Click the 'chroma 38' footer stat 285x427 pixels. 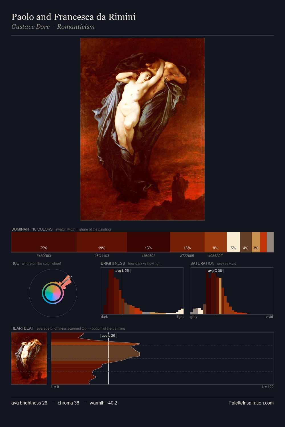click(x=68, y=403)
